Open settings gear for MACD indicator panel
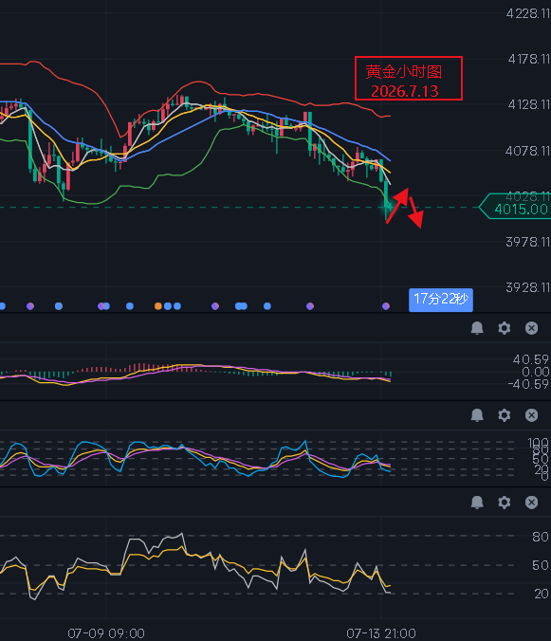Screen dimensions: 551x641 504,328
